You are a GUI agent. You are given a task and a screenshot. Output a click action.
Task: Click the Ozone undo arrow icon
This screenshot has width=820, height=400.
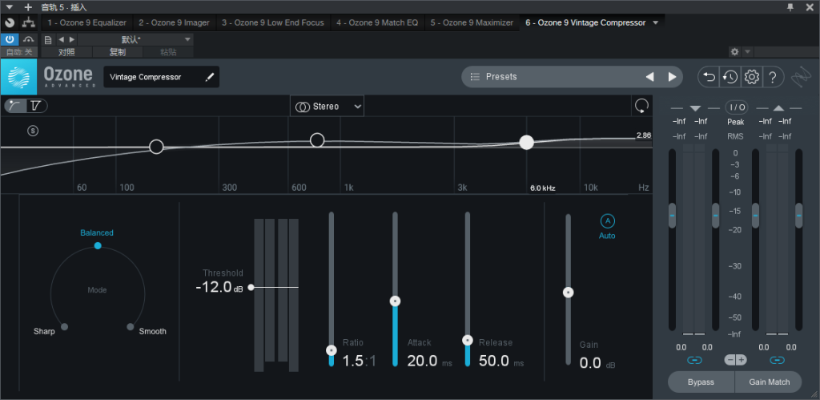[x=709, y=77]
